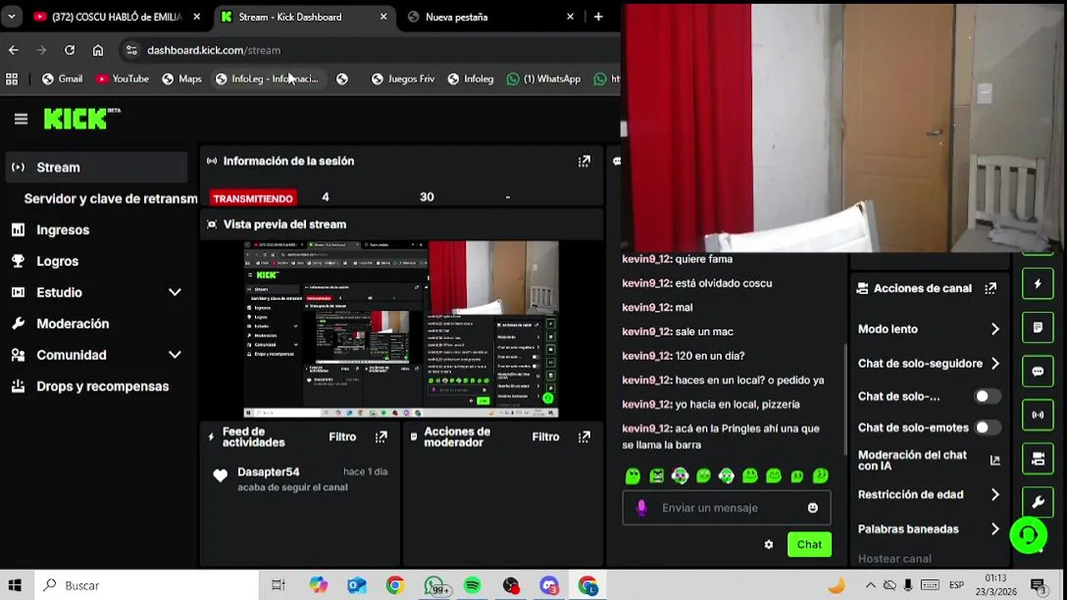Go to browser home page
1067x600 pixels.
(x=98, y=50)
